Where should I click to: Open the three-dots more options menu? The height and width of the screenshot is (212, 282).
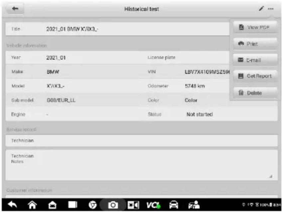click(271, 9)
